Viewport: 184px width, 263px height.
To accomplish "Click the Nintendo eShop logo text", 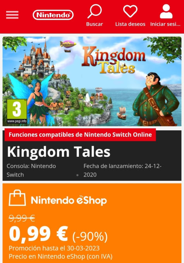I will coord(69,200).
